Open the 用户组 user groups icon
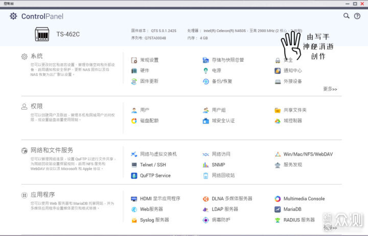Viewport: 368px width, 236px height. [x=205, y=110]
